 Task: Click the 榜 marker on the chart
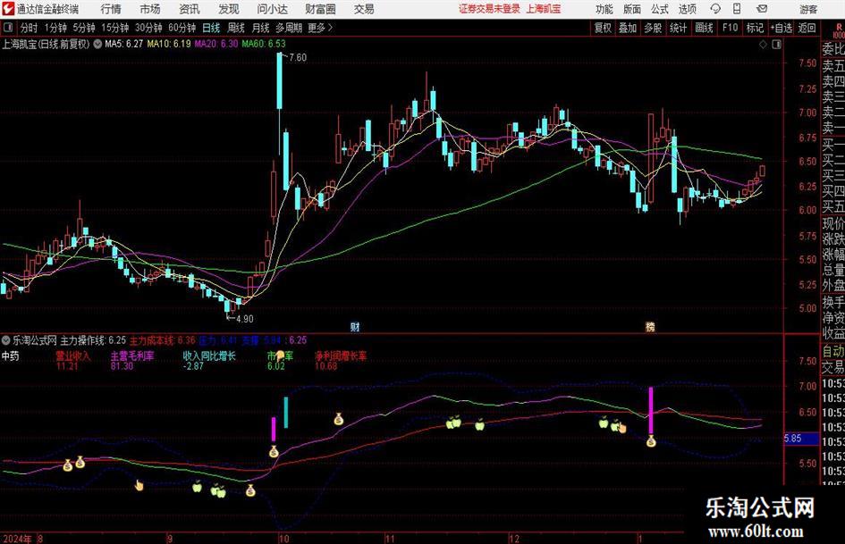[x=650, y=327]
